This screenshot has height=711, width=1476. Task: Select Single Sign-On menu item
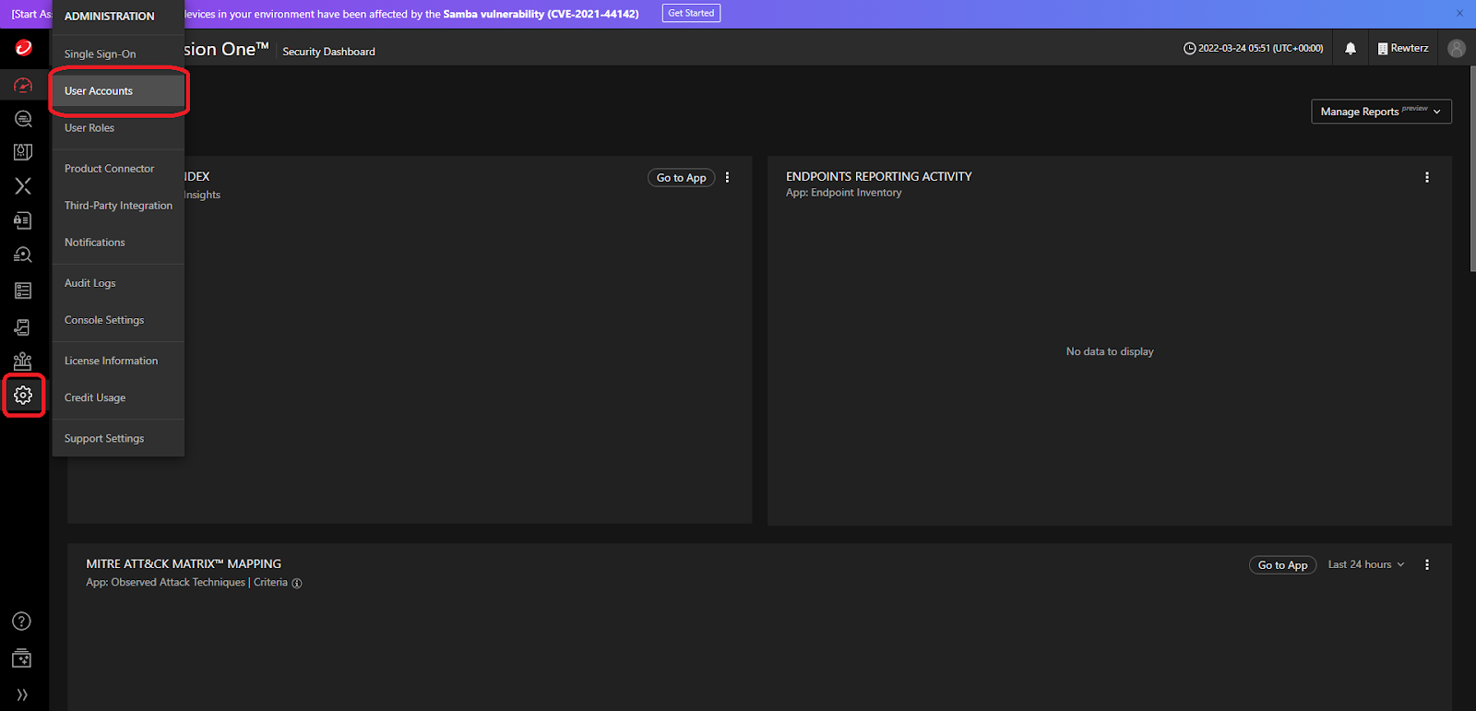[118, 53]
